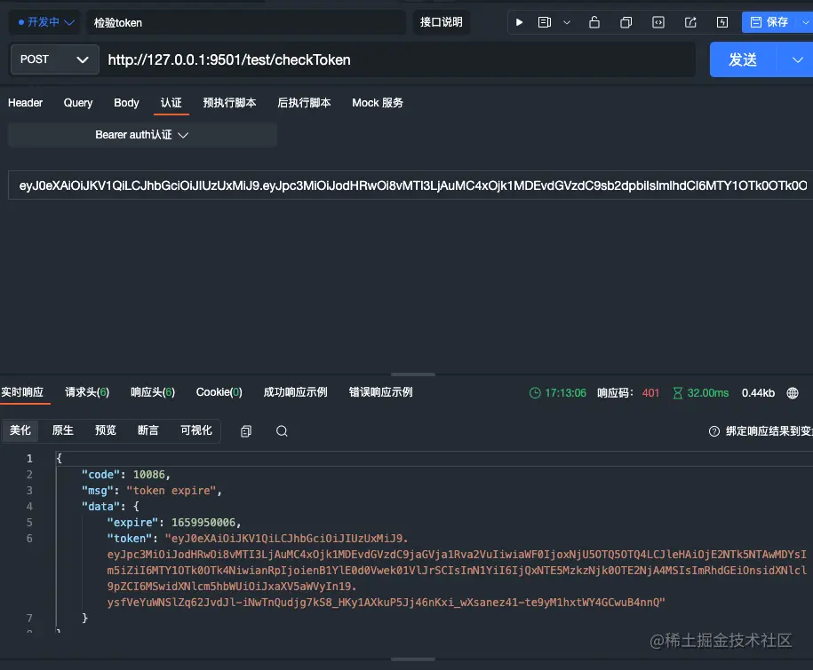This screenshot has height=670, width=813.
Task: Click the help icon beside 绑定响应结果
Action: click(x=714, y=431)
